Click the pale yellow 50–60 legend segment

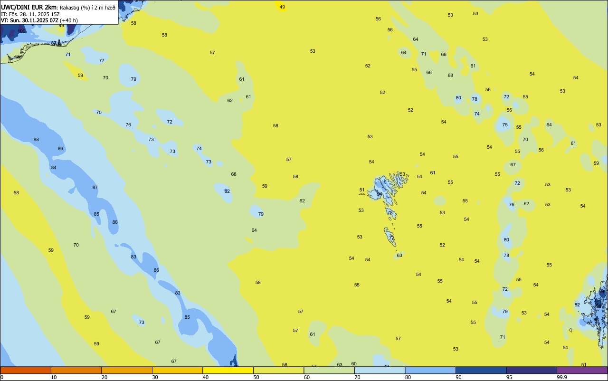coord(278,370)
